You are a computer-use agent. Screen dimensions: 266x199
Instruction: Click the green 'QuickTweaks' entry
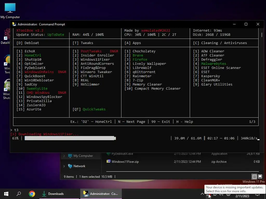(94, 109)
